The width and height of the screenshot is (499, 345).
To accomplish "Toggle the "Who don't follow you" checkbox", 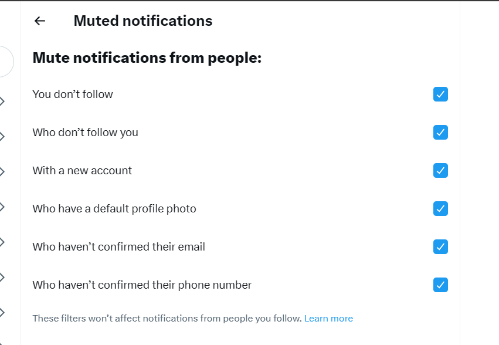I will tap(440, 133).
